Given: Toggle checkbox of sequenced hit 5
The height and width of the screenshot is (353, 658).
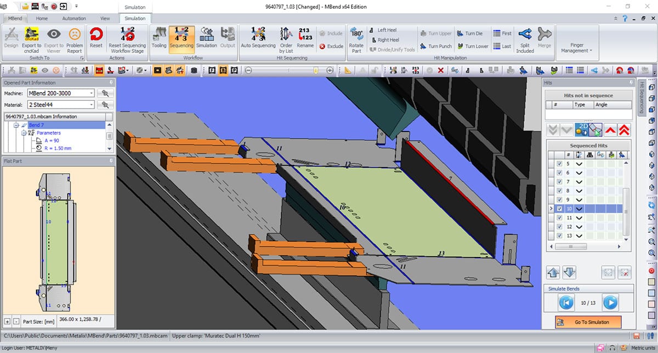Looking at the screenshot, I should (559, 164).
